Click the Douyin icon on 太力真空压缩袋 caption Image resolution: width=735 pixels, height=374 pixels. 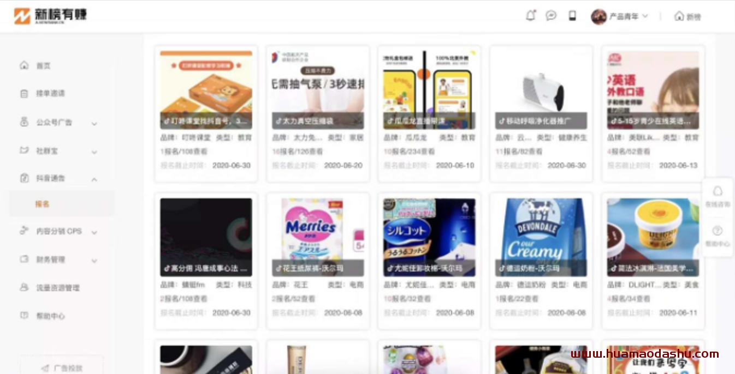coord(278,121)
